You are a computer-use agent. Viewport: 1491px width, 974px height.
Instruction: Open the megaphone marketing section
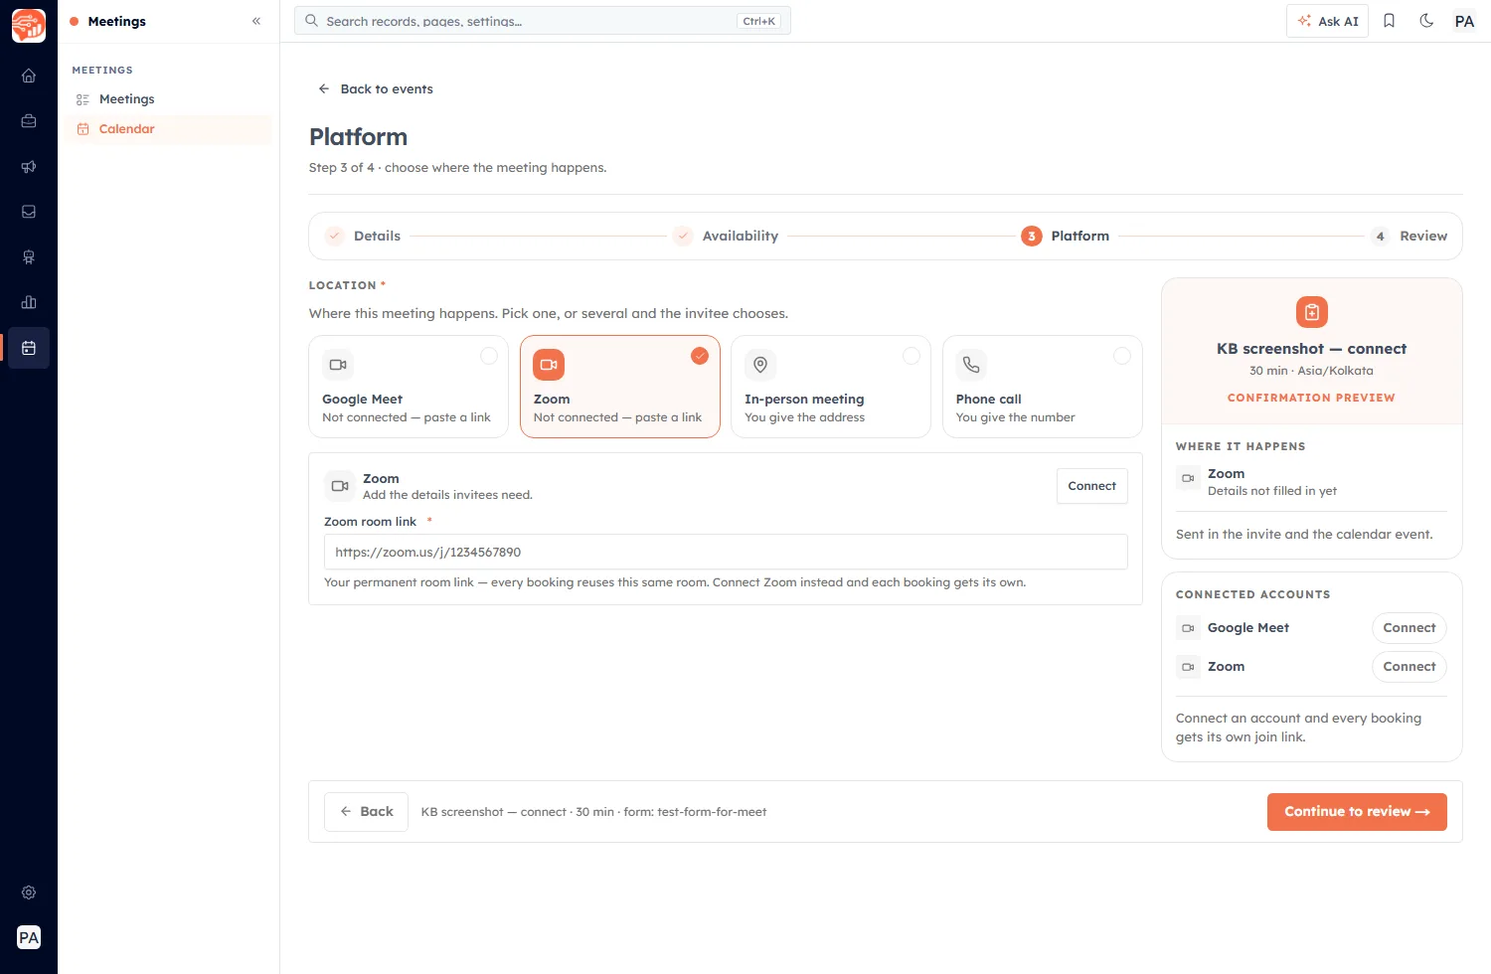click(29, 167)
